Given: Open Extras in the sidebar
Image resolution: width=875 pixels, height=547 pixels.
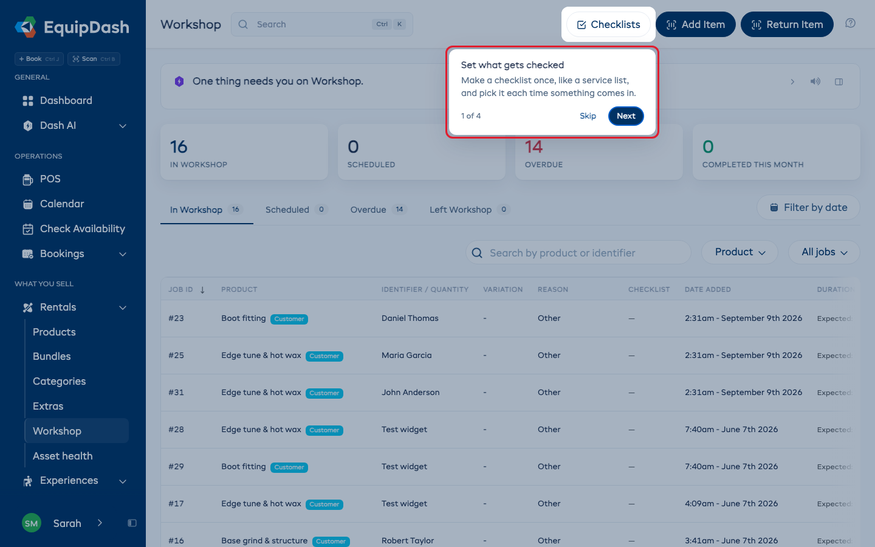Looking at the screenshot, I should click(x=77, y=406).
